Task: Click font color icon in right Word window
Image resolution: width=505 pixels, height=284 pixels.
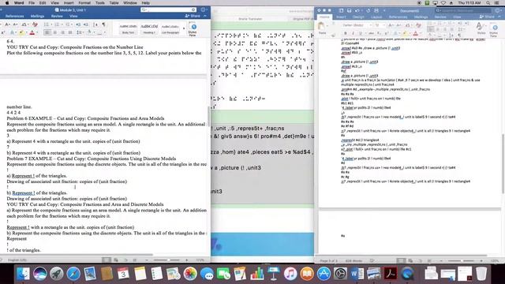Action: tap(416, 33)
